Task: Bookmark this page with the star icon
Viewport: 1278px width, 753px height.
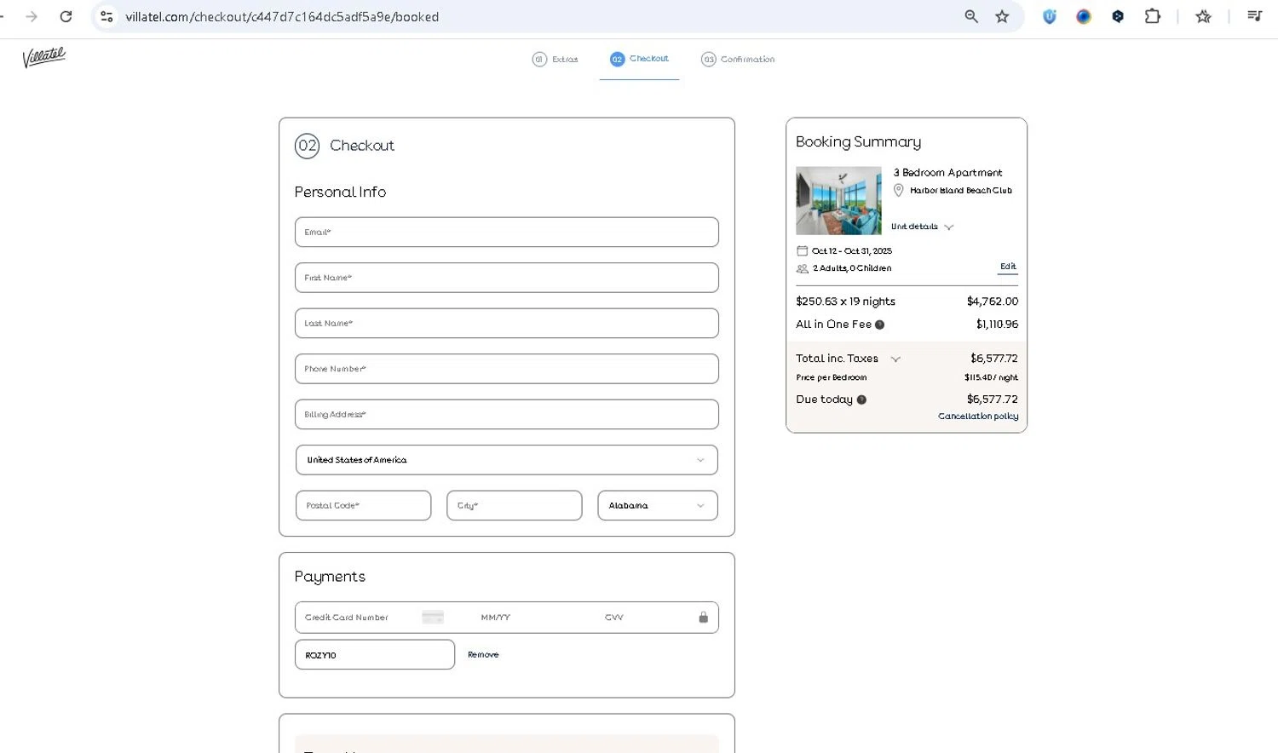Action: tap(1002, 16)
